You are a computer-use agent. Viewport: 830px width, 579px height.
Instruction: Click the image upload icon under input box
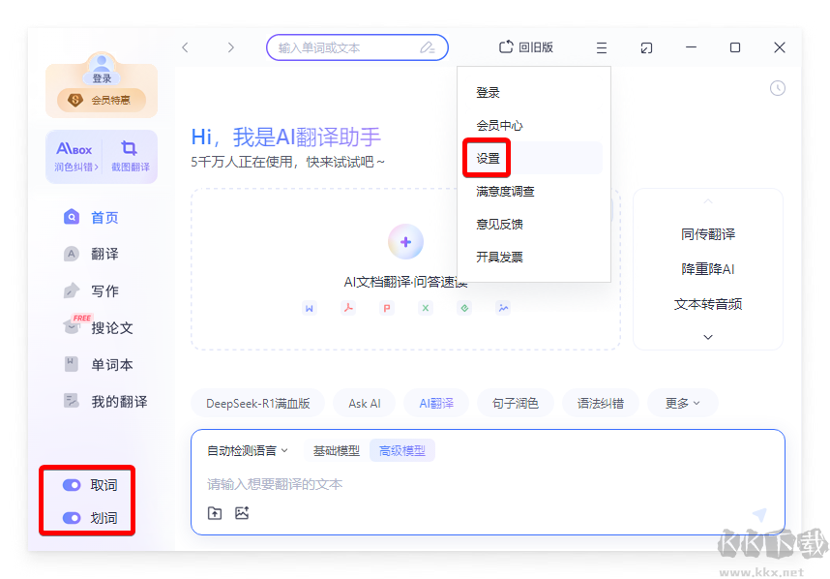[241, 513]
